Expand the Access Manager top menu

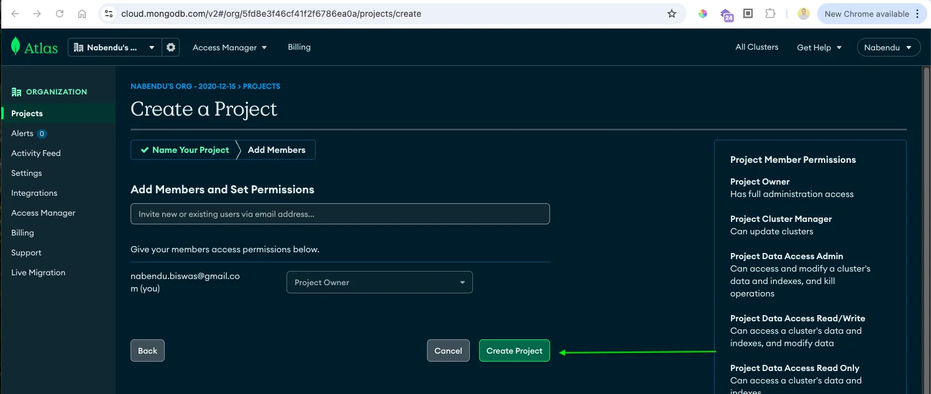pyautogui.click(x=229, y=47)
